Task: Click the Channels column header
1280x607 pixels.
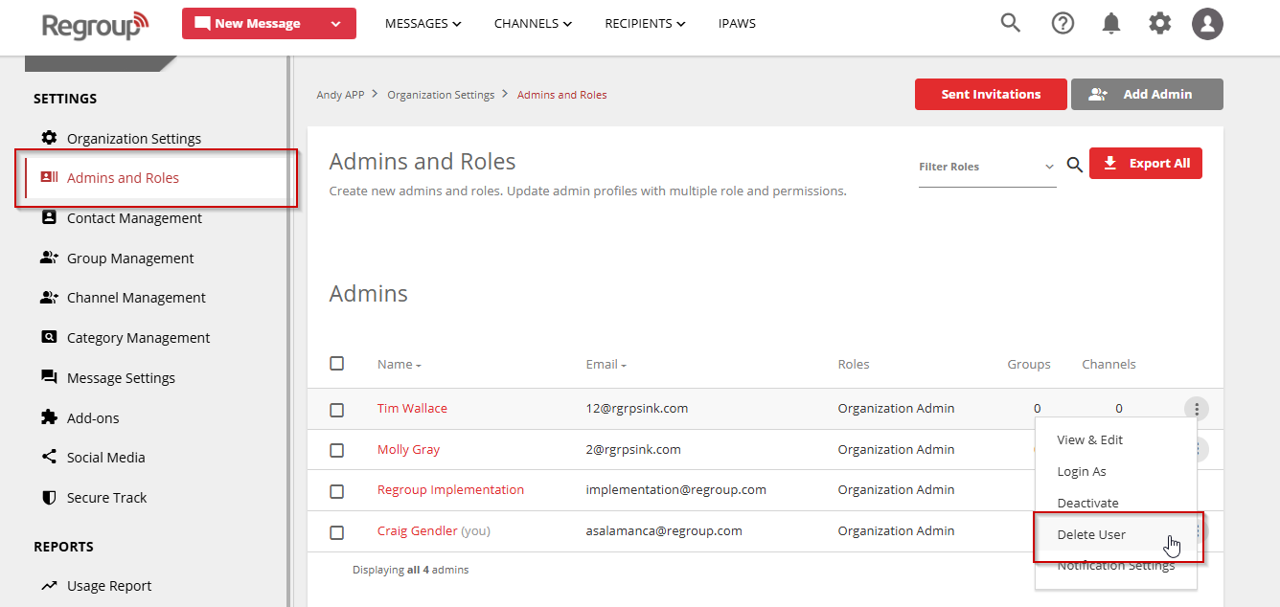Action: pyautogui.click(x=1109, y=364)
